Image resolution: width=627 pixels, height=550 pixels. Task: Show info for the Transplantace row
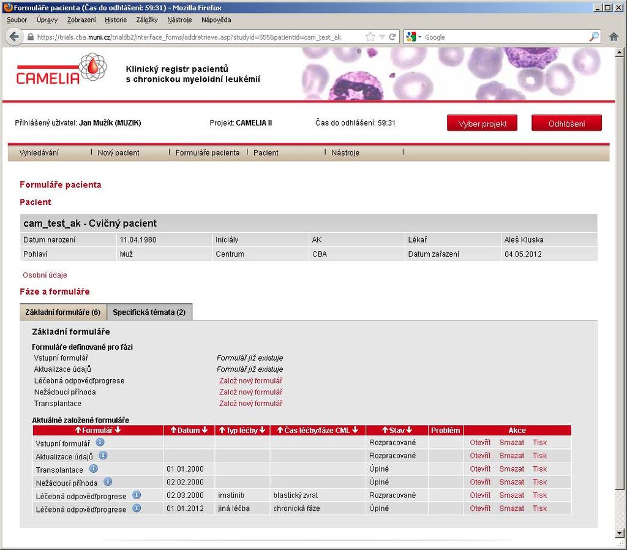(93, 469)
